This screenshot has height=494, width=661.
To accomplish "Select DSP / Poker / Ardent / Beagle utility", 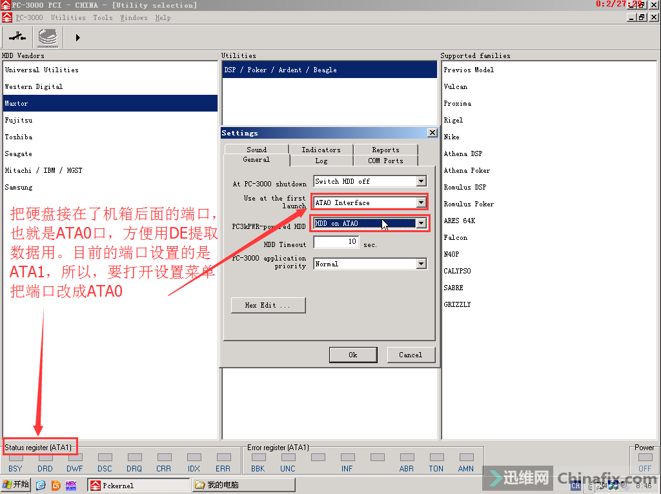I will [x=330, y=70].
